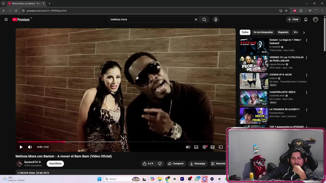Viewport: 326px width, 183px height.
Task: Click the magnifier search button
Action: click(204, 20)
